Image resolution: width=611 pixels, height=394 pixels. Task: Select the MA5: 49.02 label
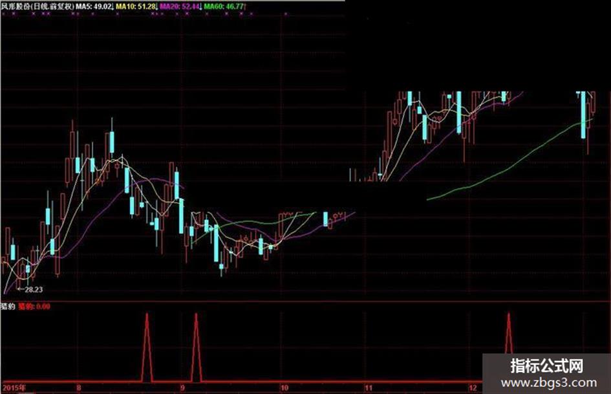tap(94, 6)
